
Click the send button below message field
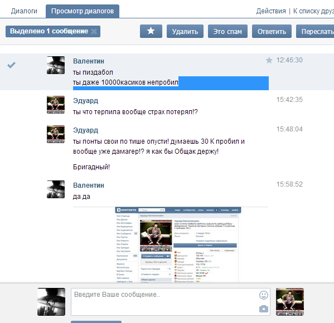click(x=96, y=322)
